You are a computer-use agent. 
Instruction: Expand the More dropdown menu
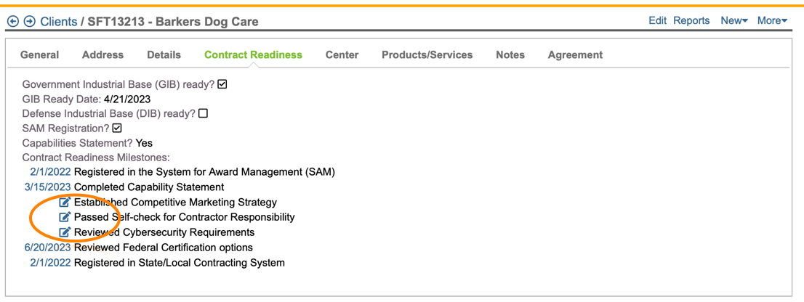[772, 20]
